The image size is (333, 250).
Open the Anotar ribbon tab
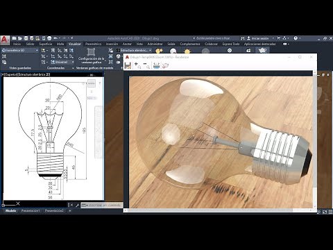127,44
